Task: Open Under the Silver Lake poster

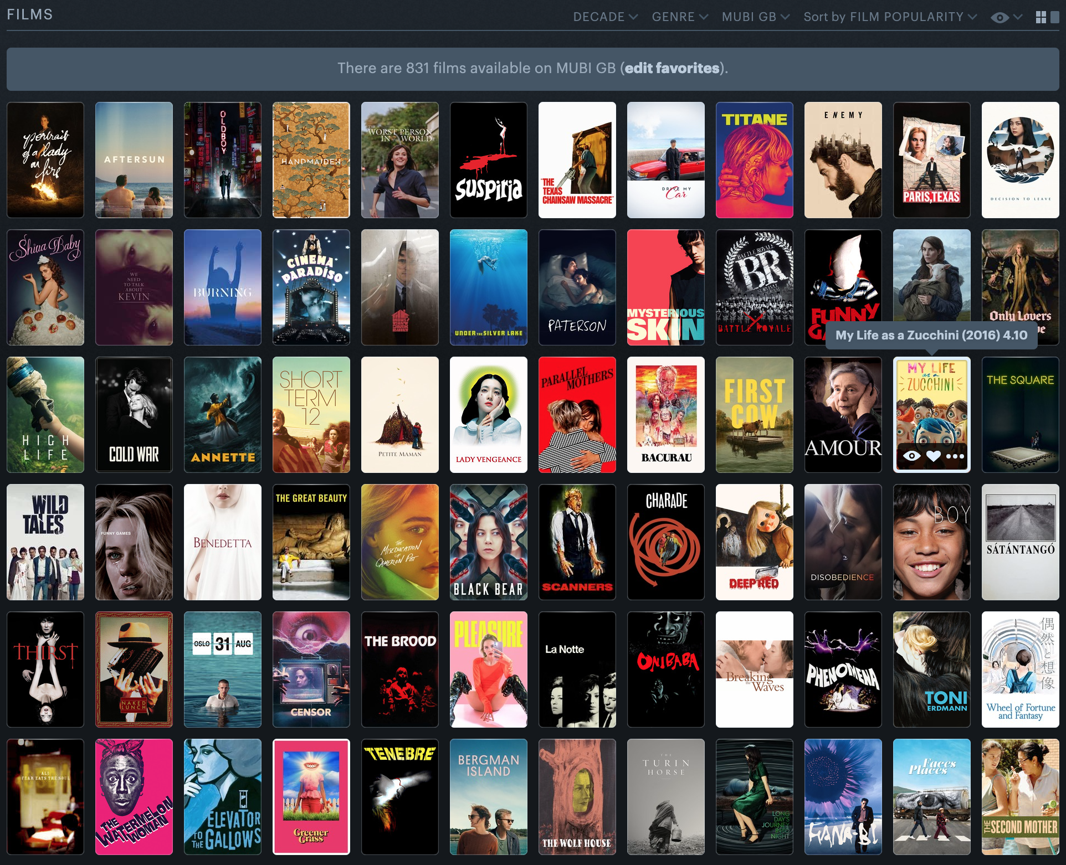Action: pos(489,287)
